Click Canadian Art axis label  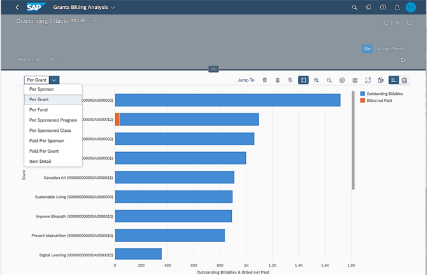point(78,178)
